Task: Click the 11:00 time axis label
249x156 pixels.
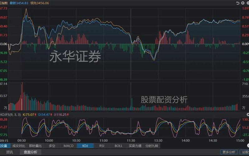Action: (104, 141)
